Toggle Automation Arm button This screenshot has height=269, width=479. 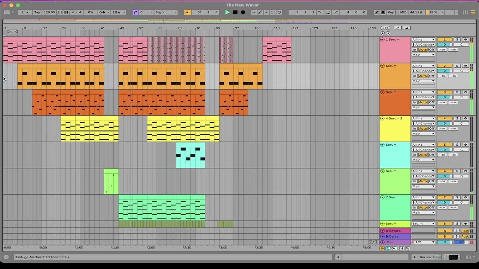pos(260,12)
